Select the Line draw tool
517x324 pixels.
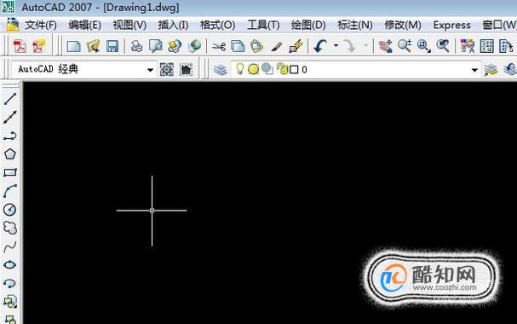click(10, 99)
